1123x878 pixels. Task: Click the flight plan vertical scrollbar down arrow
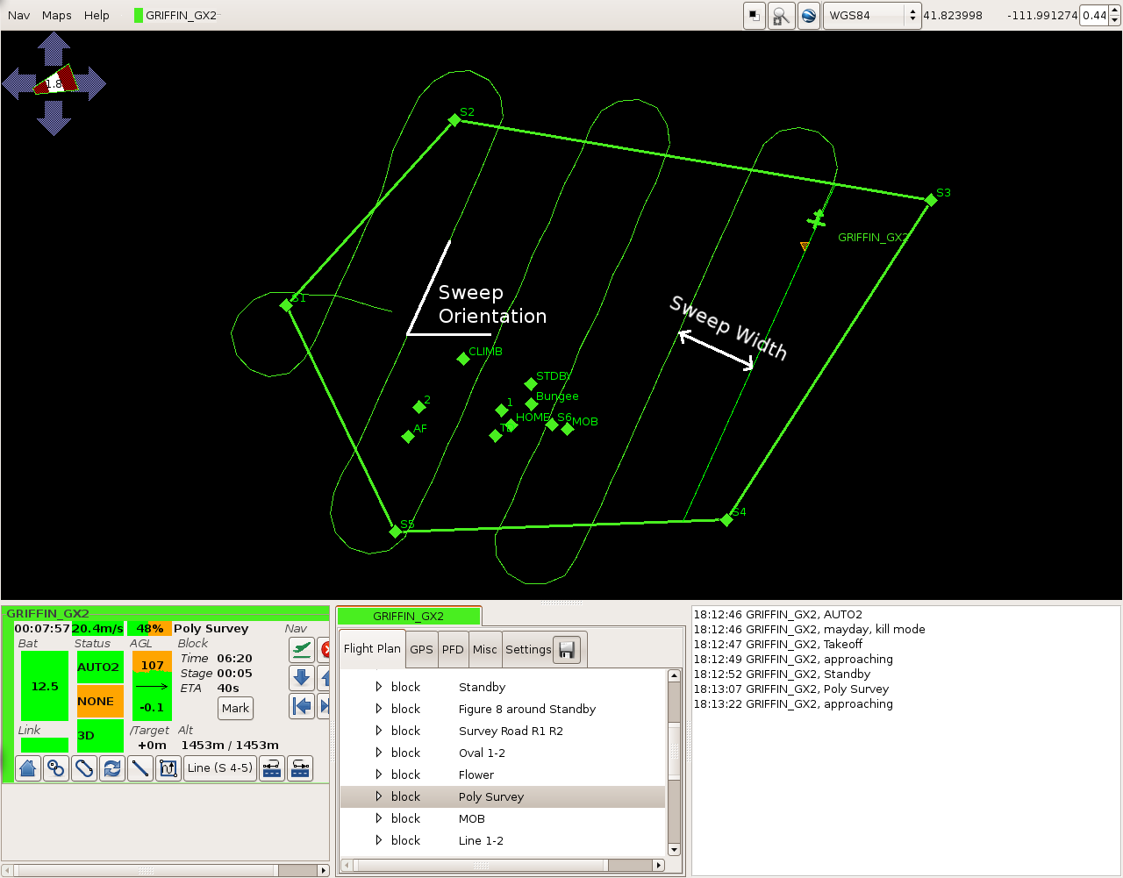(674, 849)
